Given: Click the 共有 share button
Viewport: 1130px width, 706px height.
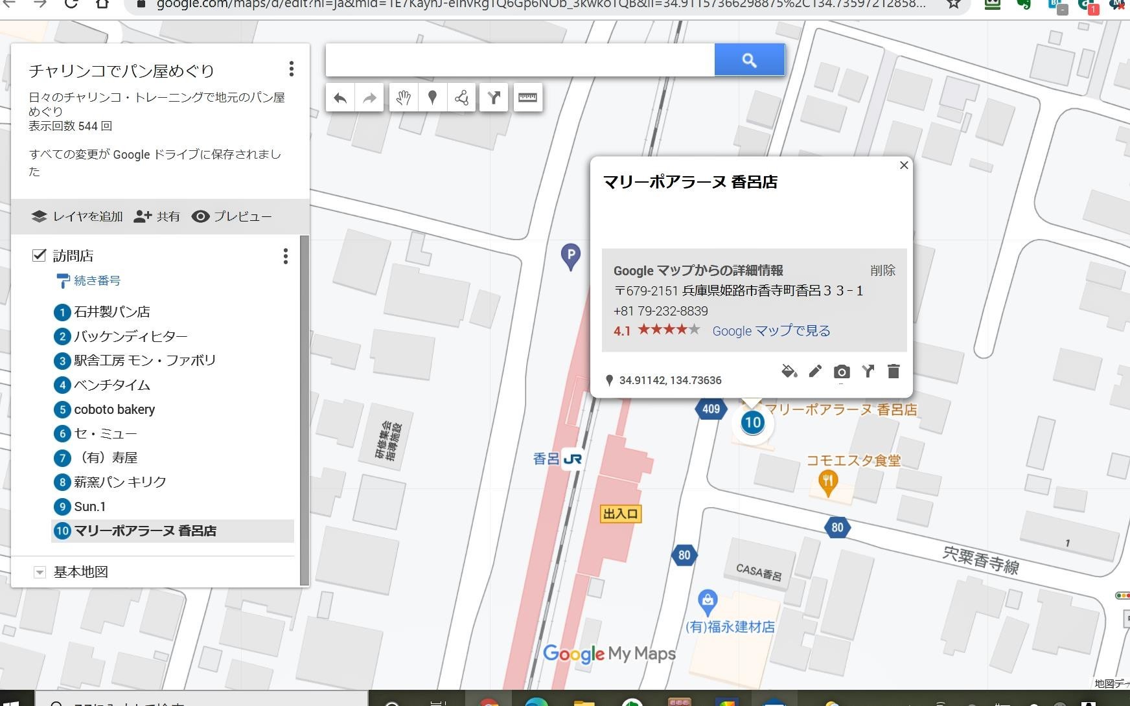Looking at the screenshot, I should click(x=157, y=216).
